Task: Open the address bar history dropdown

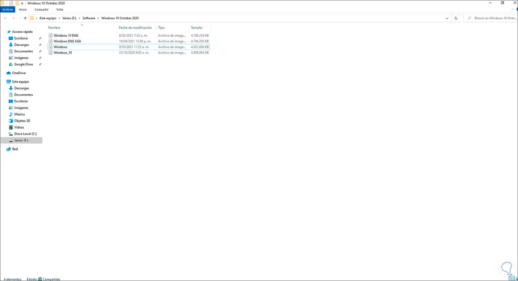Action: tap(447, 18)
